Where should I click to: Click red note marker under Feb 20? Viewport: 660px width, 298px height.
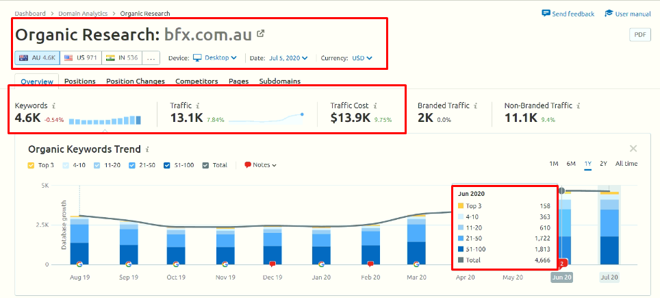[x=370, y=264]
